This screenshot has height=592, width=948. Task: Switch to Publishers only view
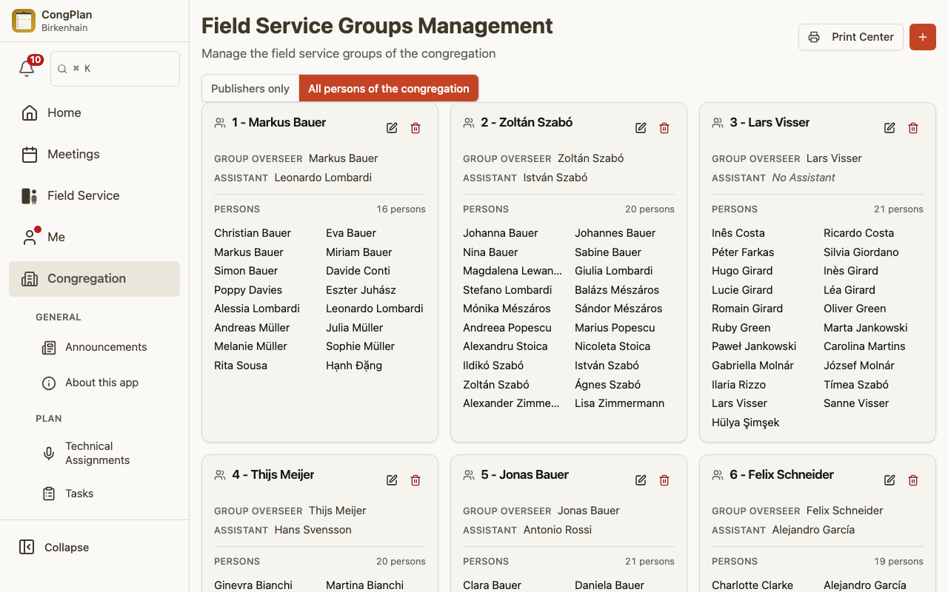pyautogui.click(x=250, y=88)
